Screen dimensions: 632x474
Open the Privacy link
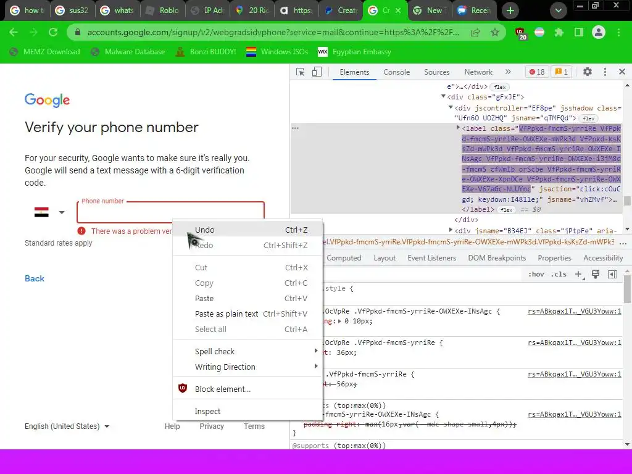[x=212, y=426]
